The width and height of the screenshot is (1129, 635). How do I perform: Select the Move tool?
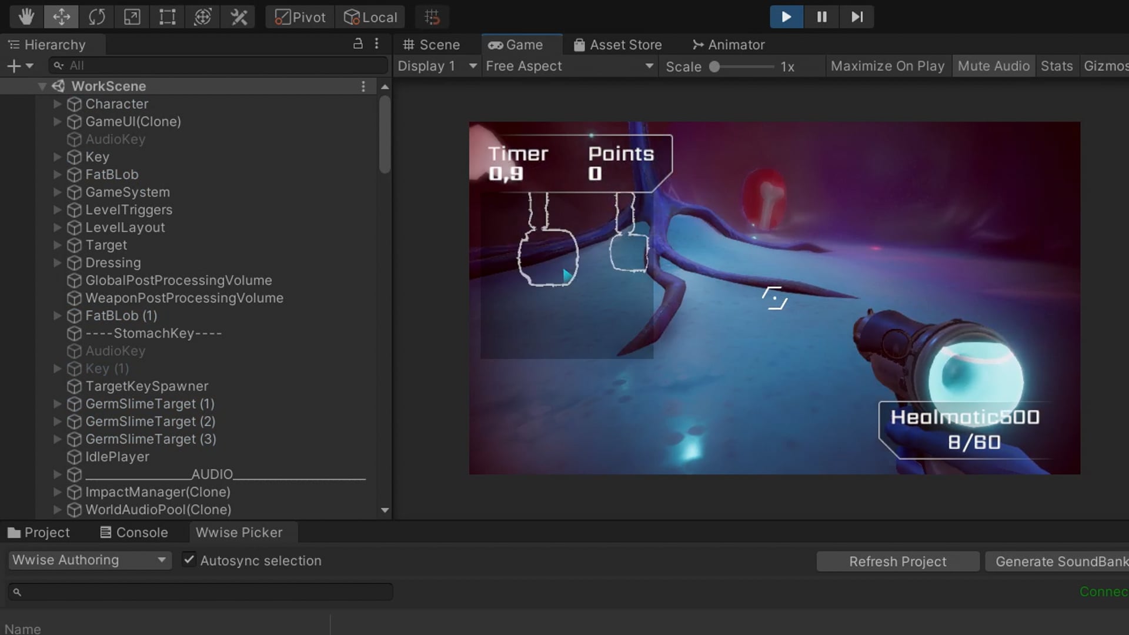(61, 17)
